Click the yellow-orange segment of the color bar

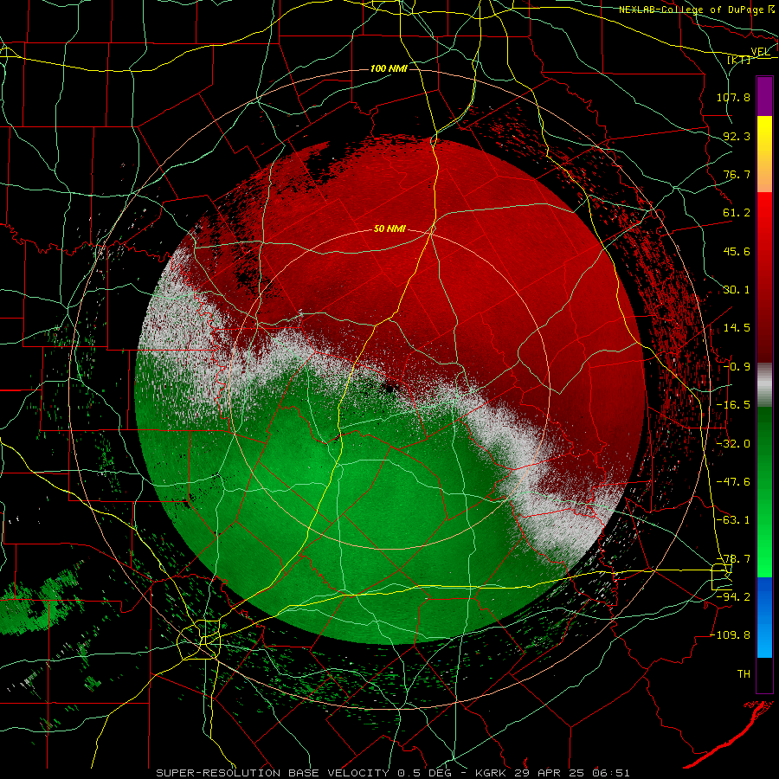764,154
